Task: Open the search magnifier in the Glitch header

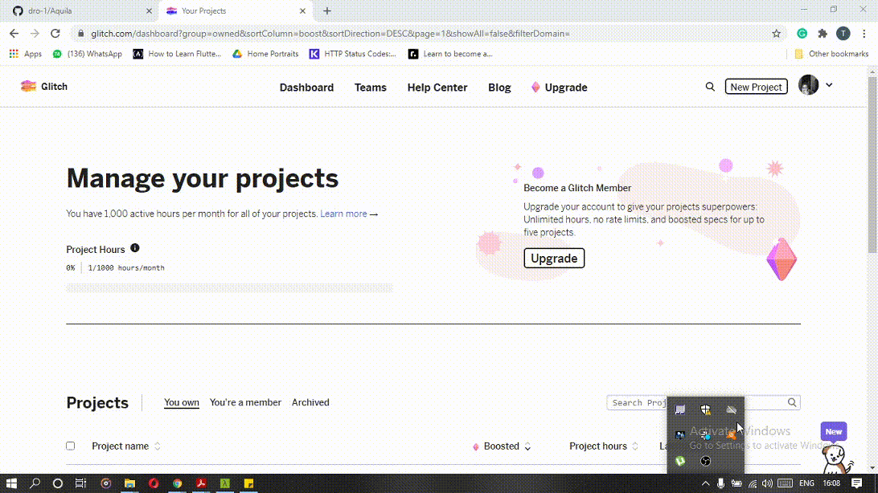Action: point(710,87)
